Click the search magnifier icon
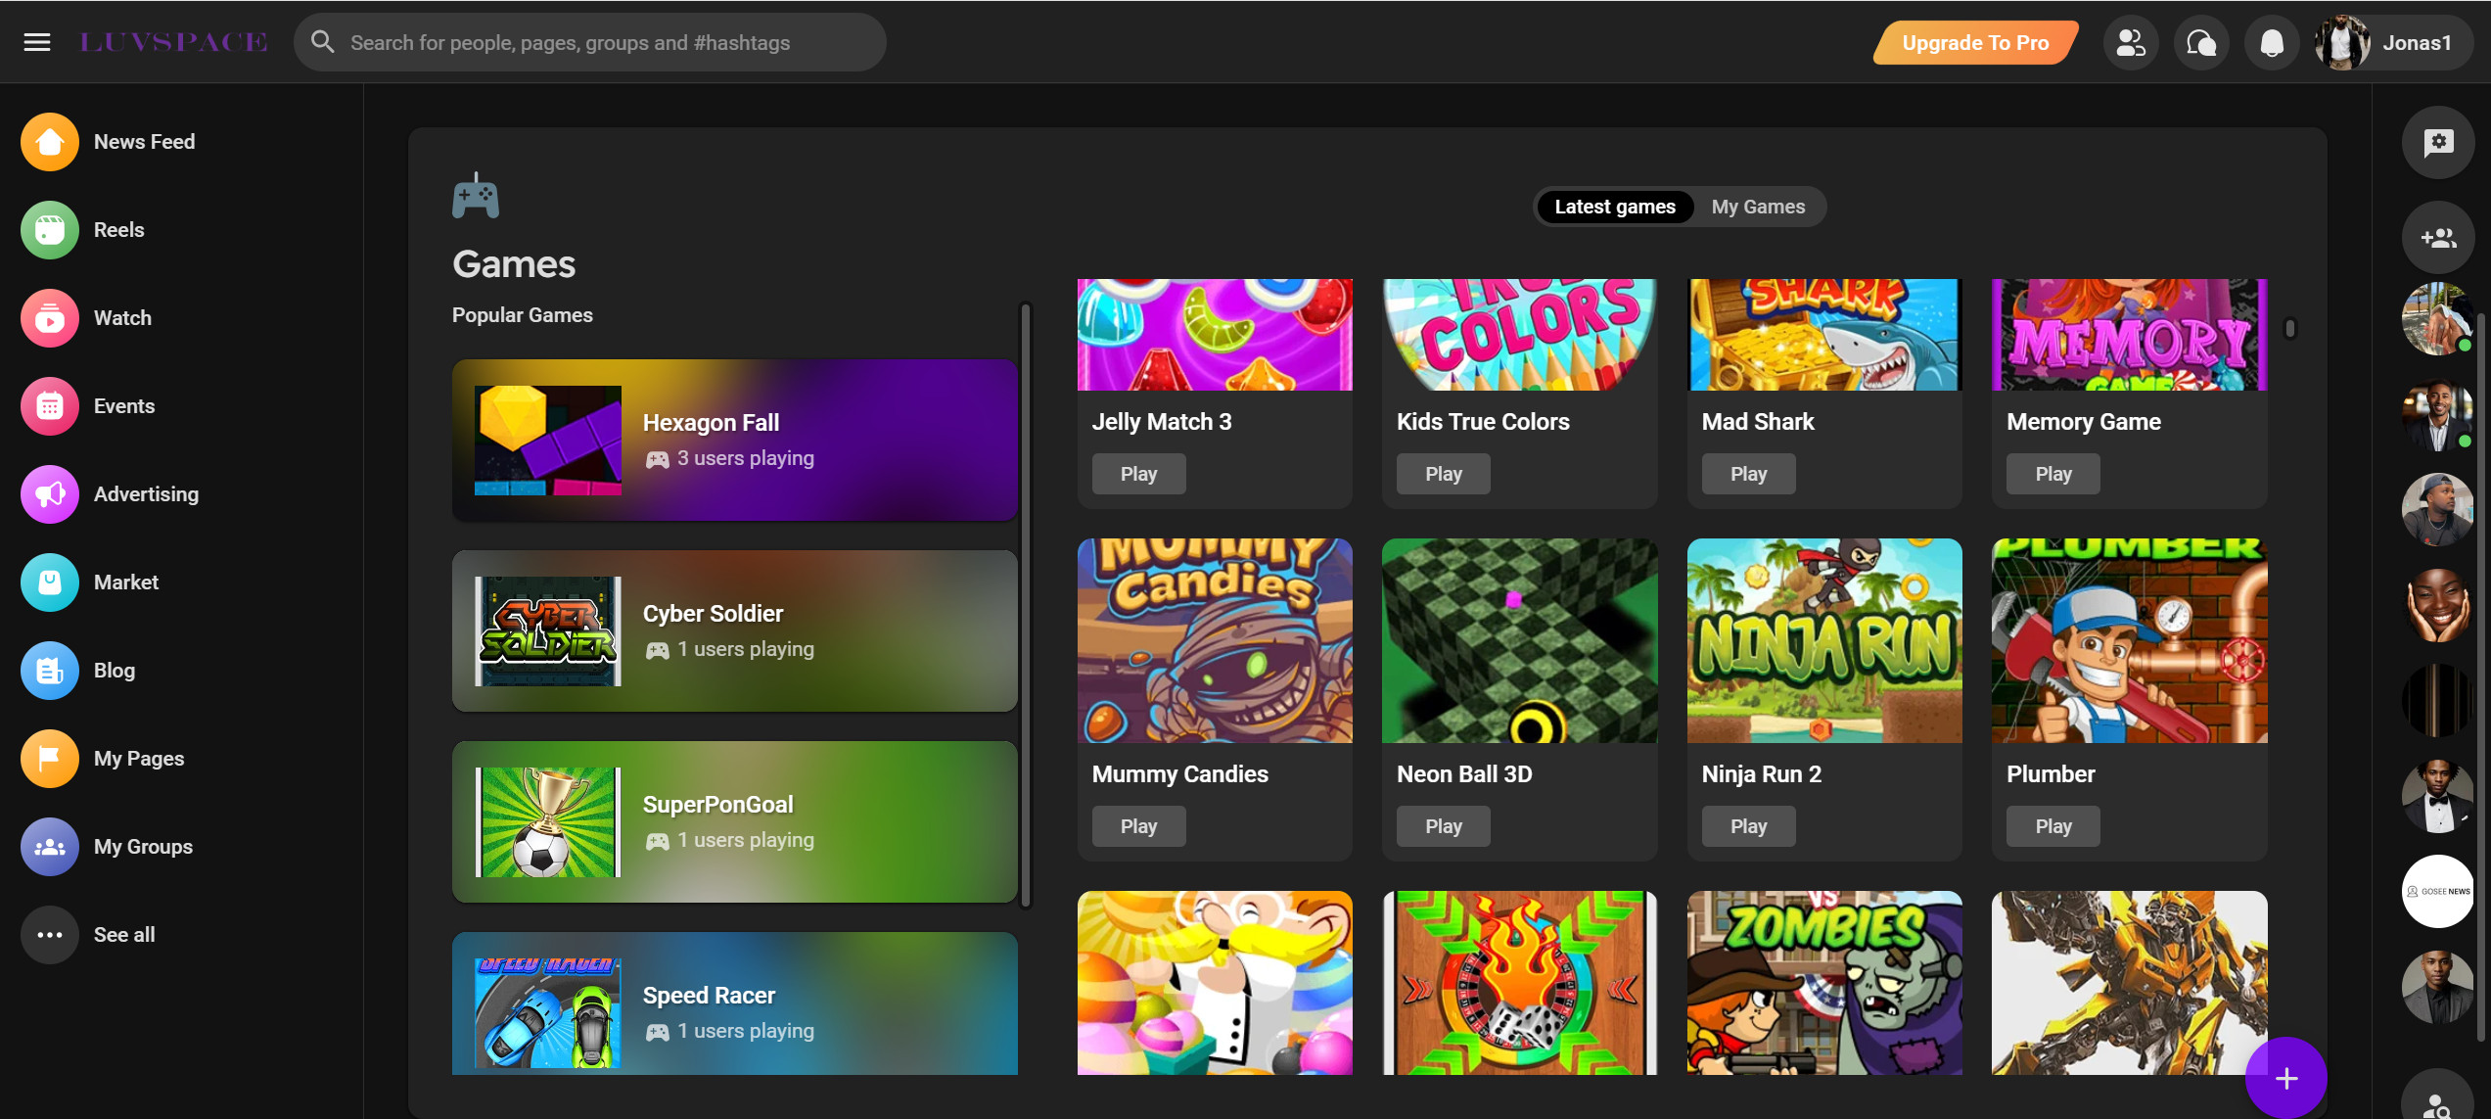Screen dimensions: 2491x1119 (322, 42)
